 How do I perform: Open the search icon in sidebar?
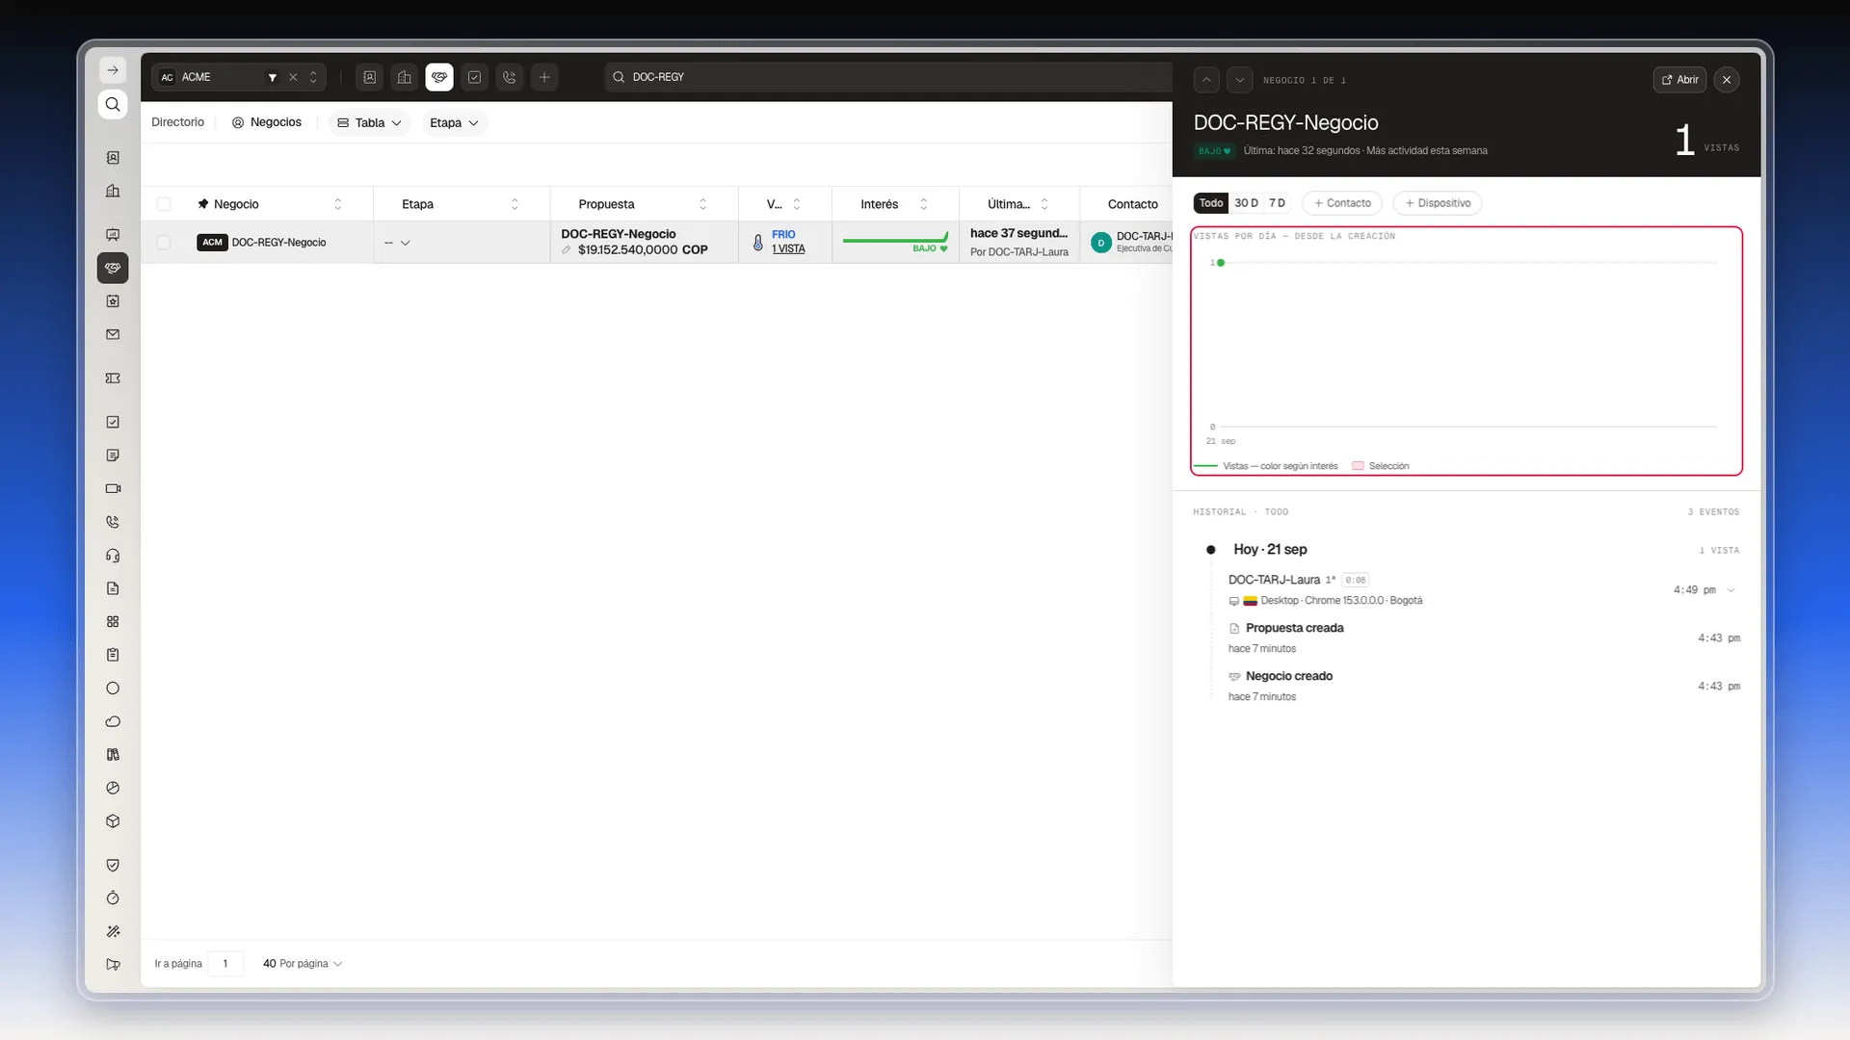[113, 104]
